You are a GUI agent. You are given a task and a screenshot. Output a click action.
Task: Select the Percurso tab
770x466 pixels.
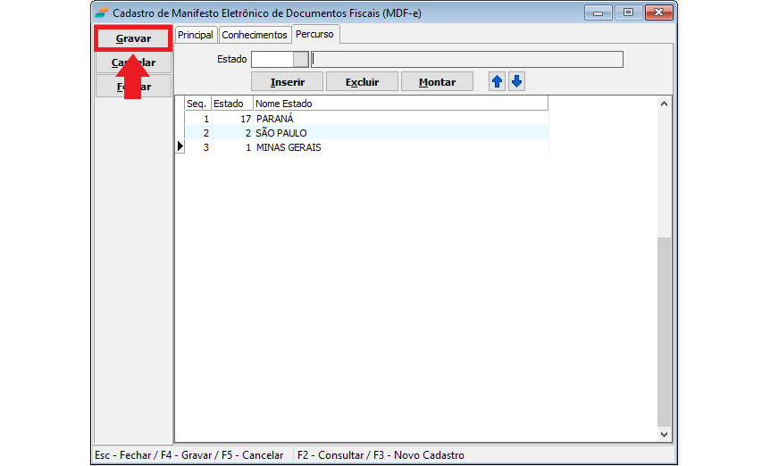314,34
